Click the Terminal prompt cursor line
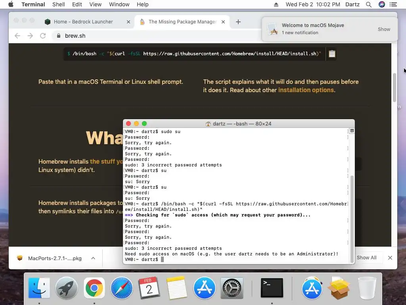Viewport: 406px width, 305px height. click(x=144, y=259)
